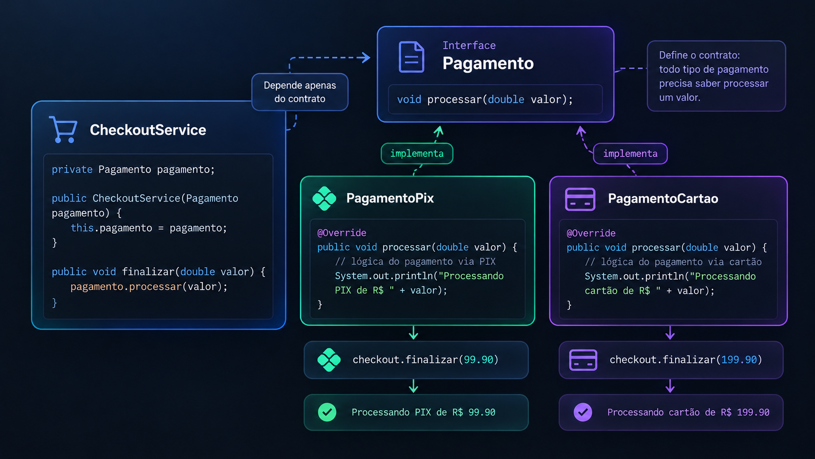Image resolution: width=815 pixels, height=459 pixels.
Task: Select the "private Pagamento pagamento;" code line
Action: [133, 169]
